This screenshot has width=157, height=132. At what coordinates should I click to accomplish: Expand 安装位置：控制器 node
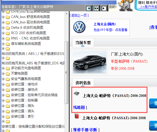tap(3, 101)
